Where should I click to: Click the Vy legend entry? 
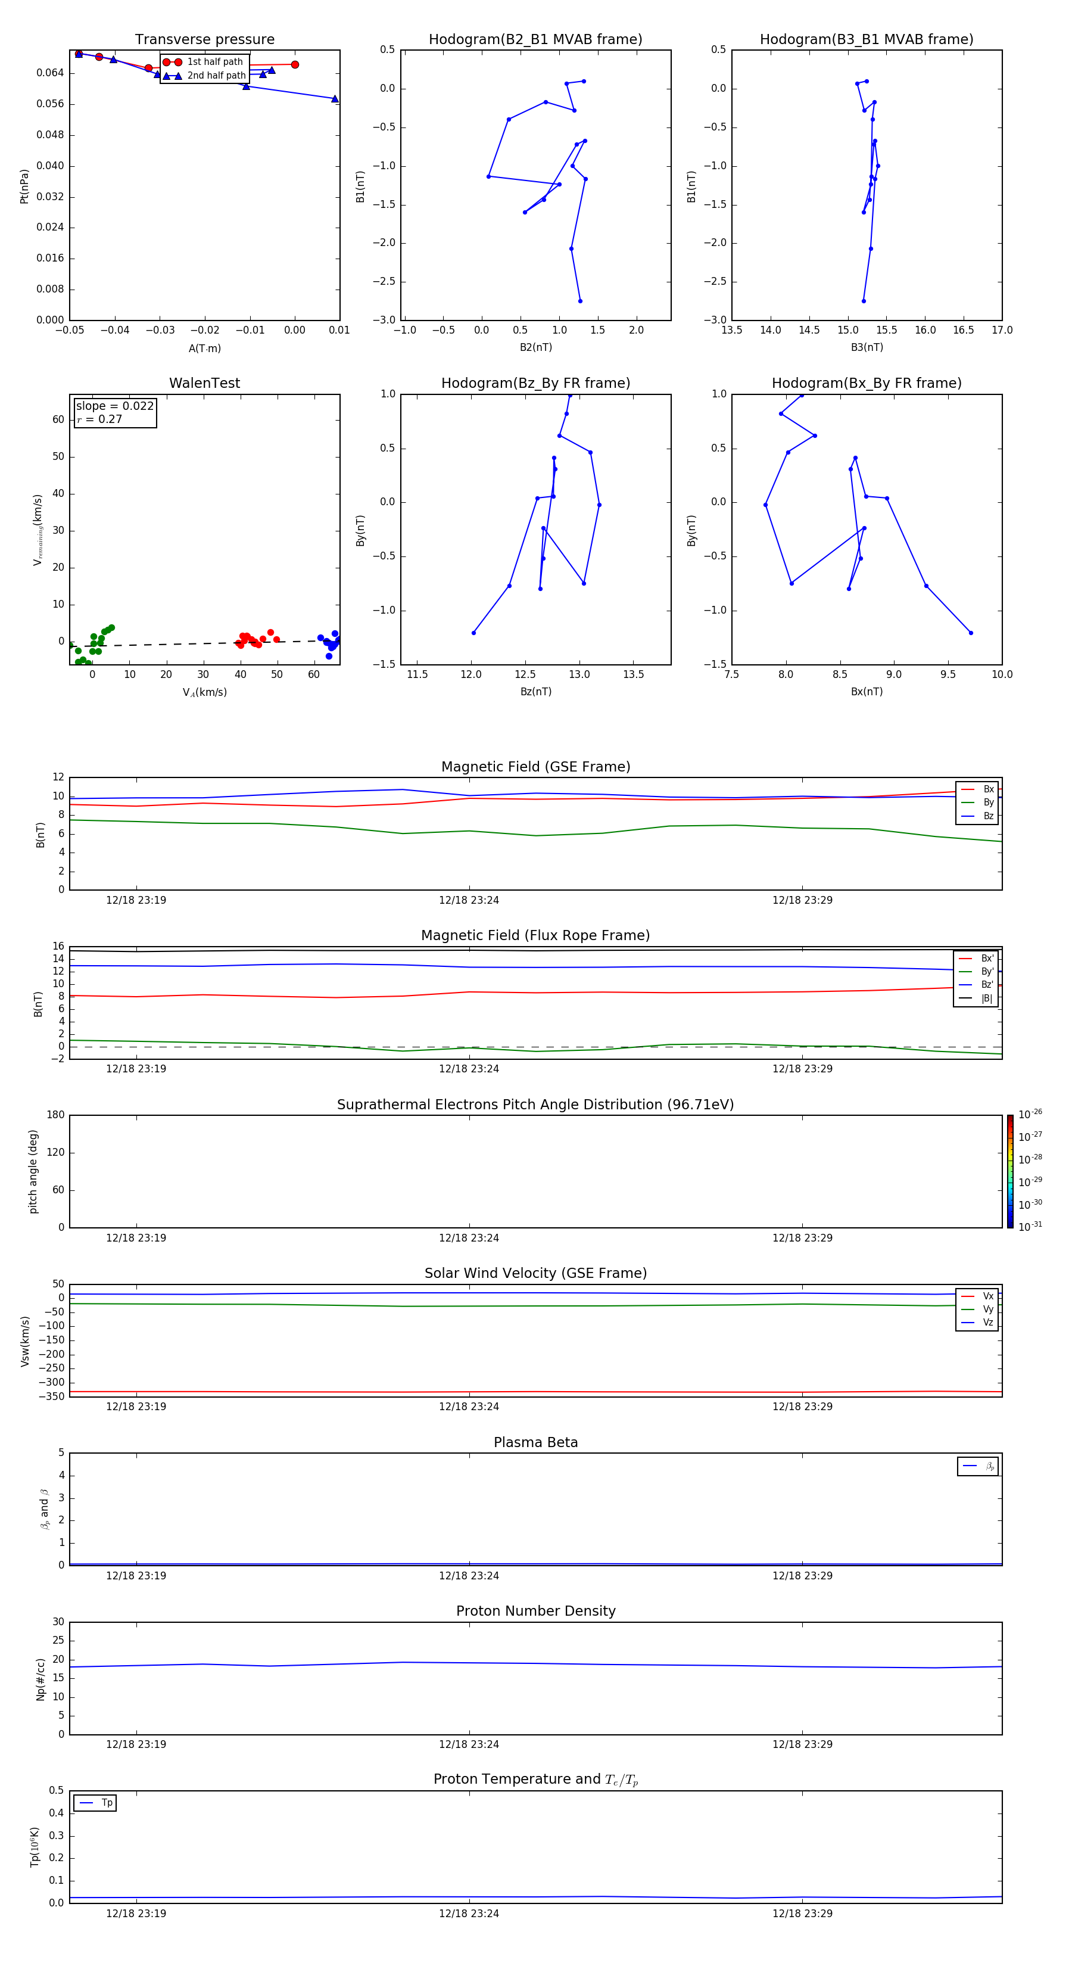pos(977,1309)
